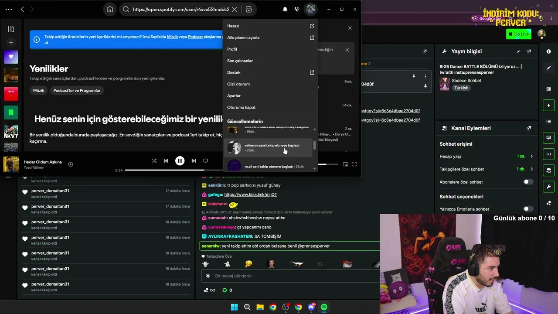The width and height of the screenshot is (558, 314).
Task: Enter Spotify fullscreen view
Action: (x=354, y=164)
